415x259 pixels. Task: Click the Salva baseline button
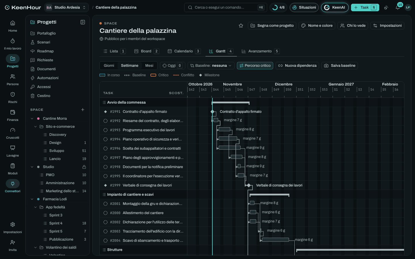[340, 66]
